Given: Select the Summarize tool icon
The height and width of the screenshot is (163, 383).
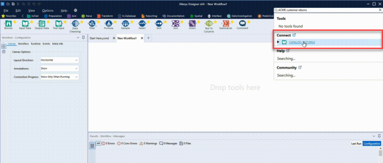Looking at the screenshot, I should [226, 23].
